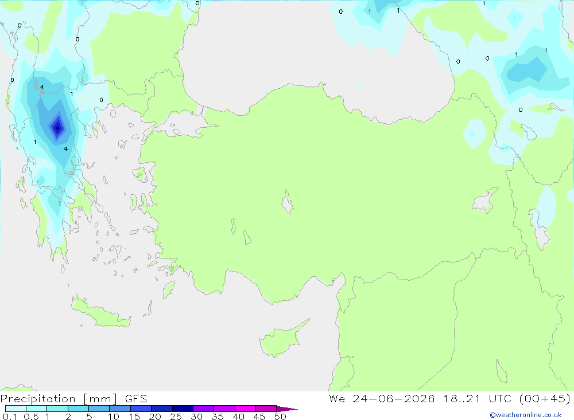Select the legend scale label '0.5'
The image size is (574, 420).
point(31,417)
